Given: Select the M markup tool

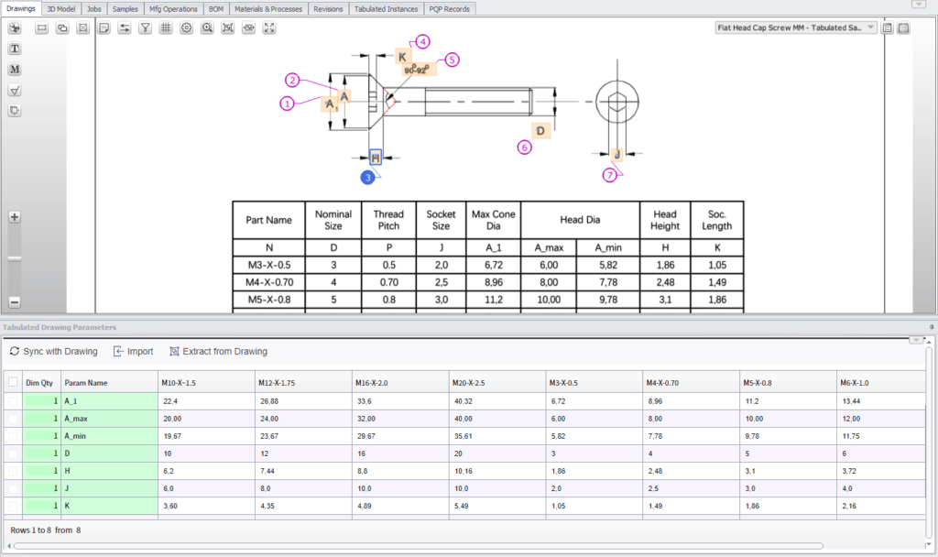Looking at the screenshot, I should pyautogui.click(x=14, y=69).
